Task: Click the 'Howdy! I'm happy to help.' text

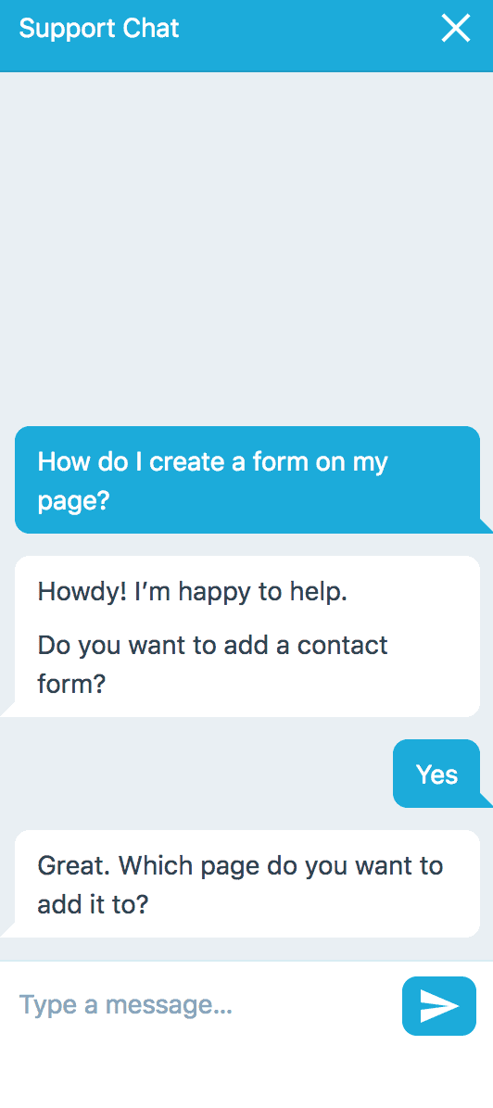Action: click(x=193, y=591)
